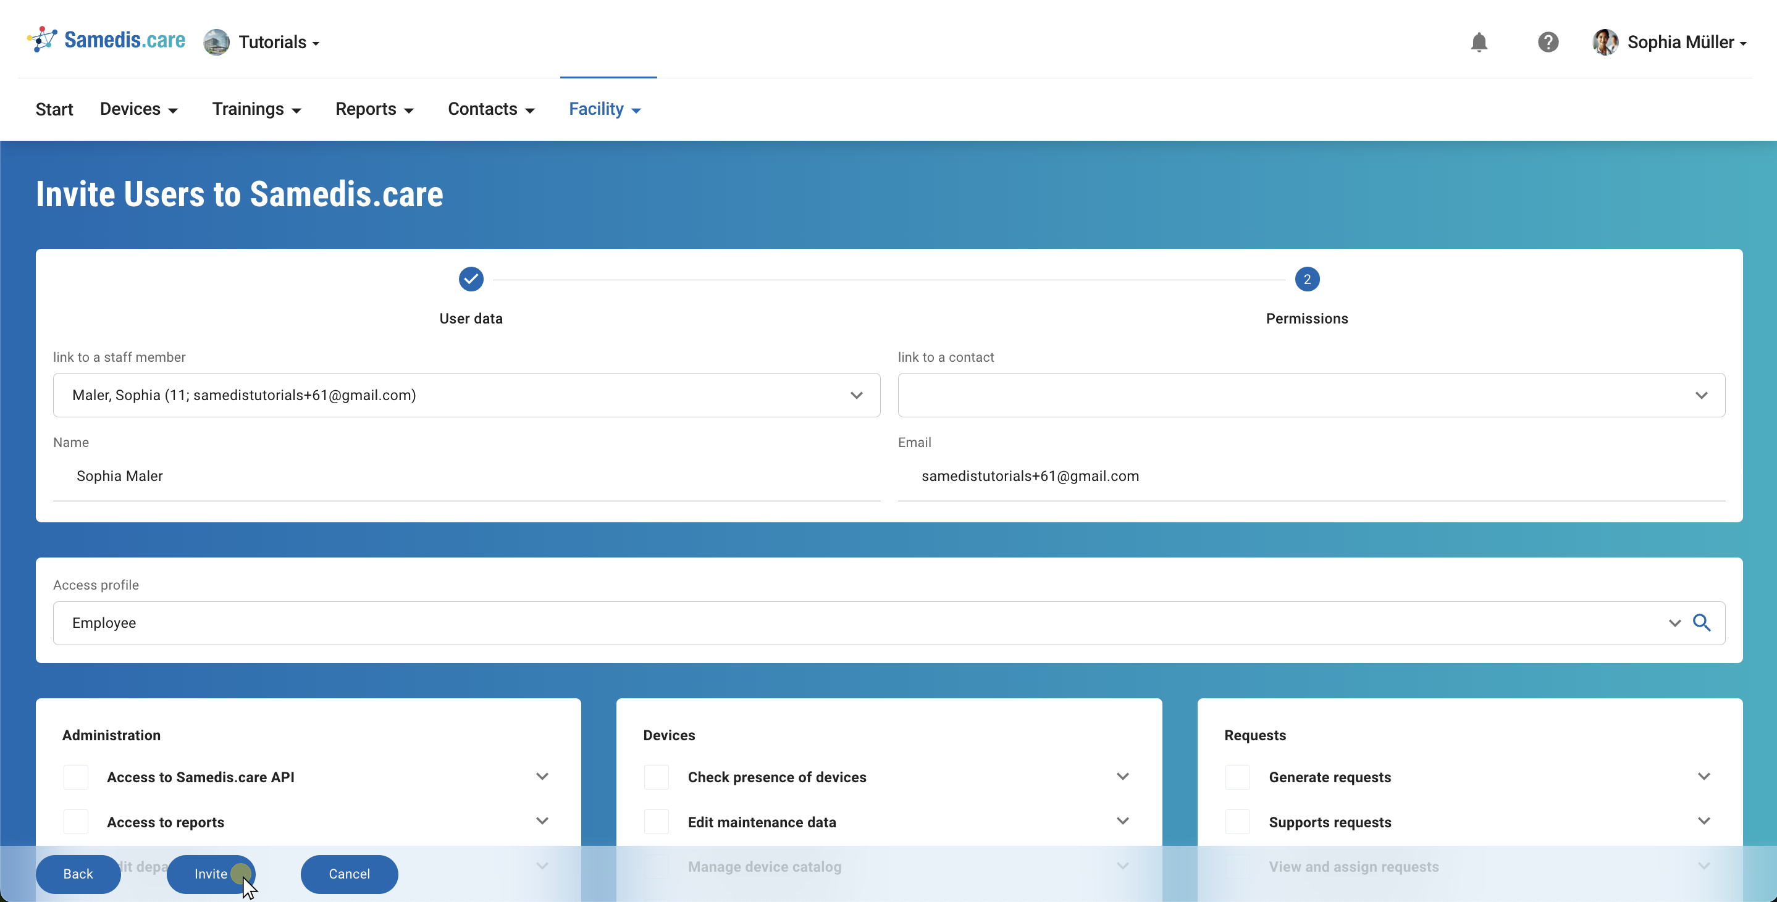Click the Email input field

(x=1311, y=477)
